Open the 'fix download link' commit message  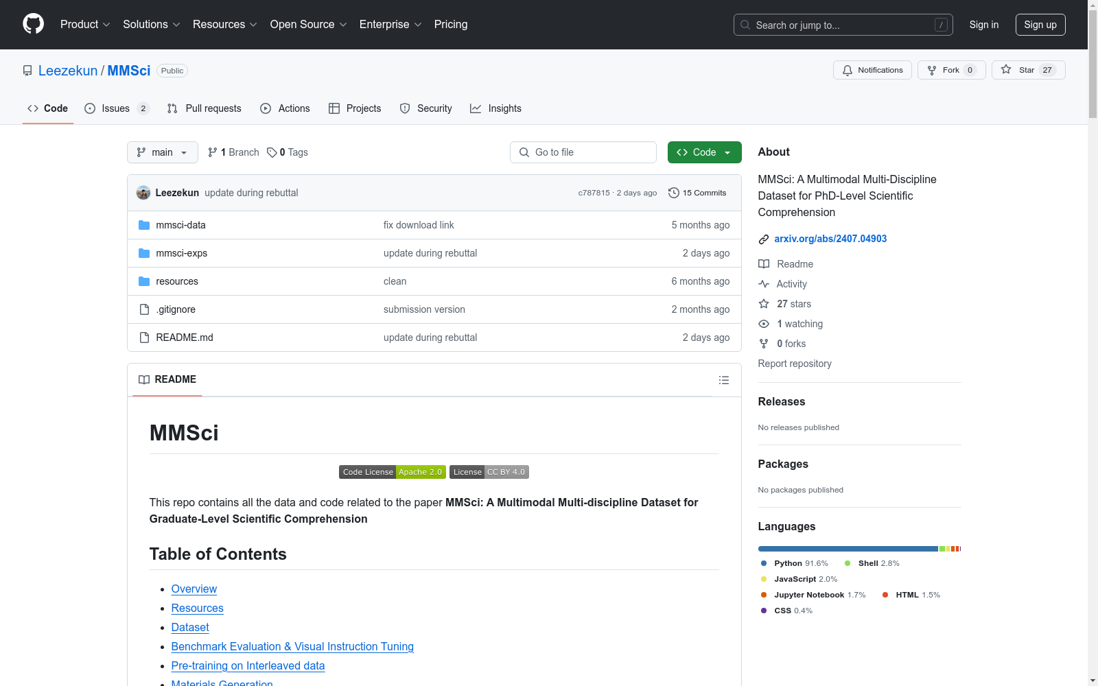click(x=419, y=225)
